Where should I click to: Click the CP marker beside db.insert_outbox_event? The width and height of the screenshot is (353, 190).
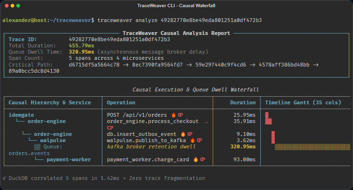pos(190,134)
